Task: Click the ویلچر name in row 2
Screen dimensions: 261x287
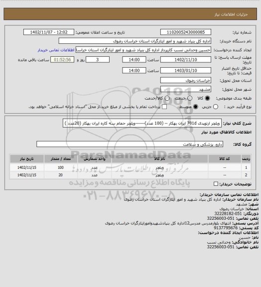Action: point(159,175)
